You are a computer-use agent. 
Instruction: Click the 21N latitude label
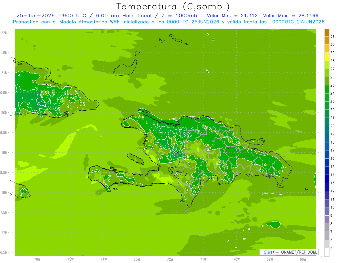click(x=5, y=73)
